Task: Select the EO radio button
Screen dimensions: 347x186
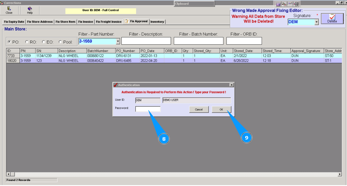Action: (43, 42)
